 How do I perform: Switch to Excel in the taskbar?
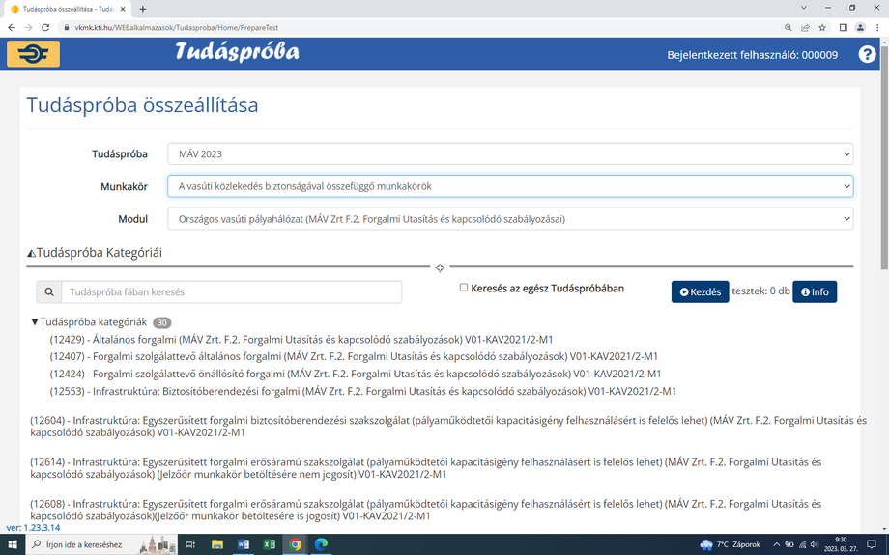coord(270,544)
